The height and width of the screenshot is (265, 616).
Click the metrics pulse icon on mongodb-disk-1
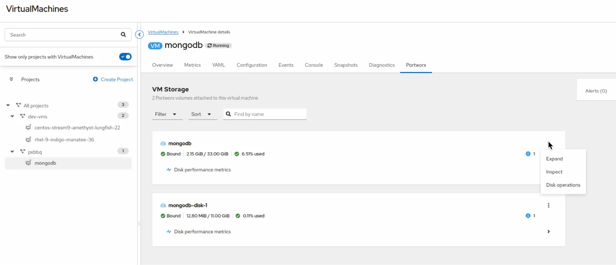click(x=169, y=232)
